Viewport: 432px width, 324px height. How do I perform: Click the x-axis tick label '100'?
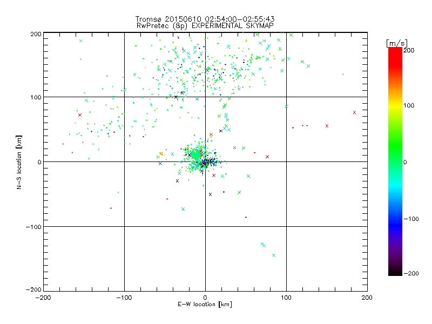286,298
